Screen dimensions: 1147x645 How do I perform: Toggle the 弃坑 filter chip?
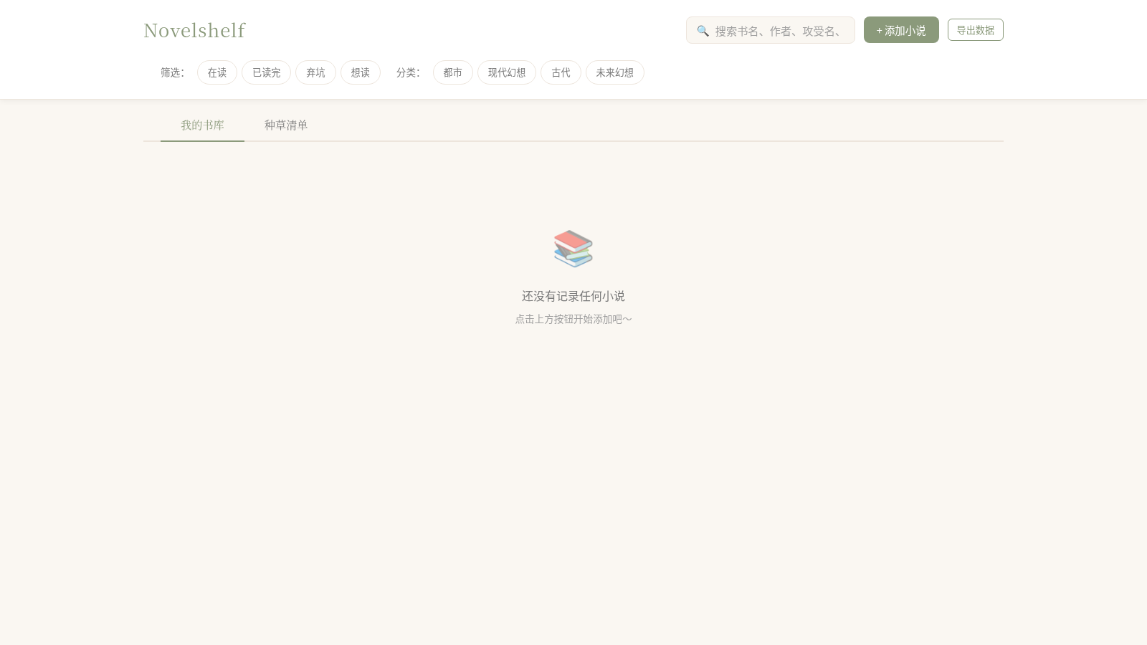coord(315,72)
